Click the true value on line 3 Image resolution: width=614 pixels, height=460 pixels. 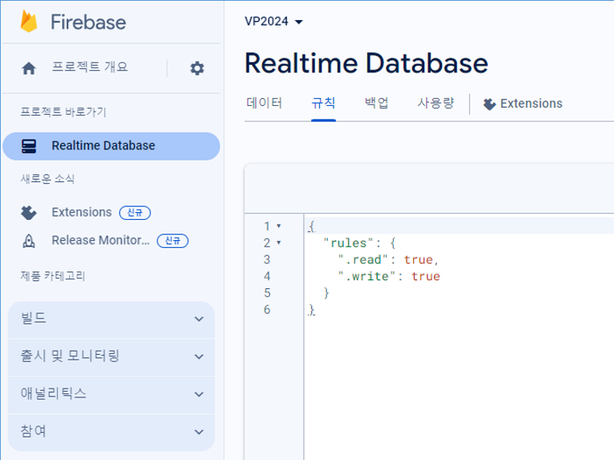(418, 260)
